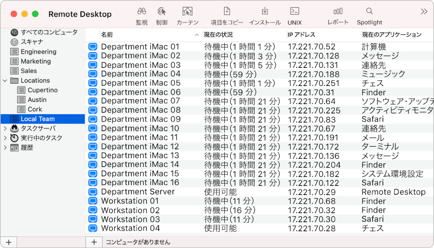Select the Department iMac 03 row name
The height and width of the screenshot is (248, 434).
pyautogui.click(x=140, y=65)
